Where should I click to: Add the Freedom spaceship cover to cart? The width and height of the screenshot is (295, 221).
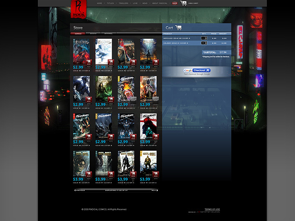click(x=88, y=137)
